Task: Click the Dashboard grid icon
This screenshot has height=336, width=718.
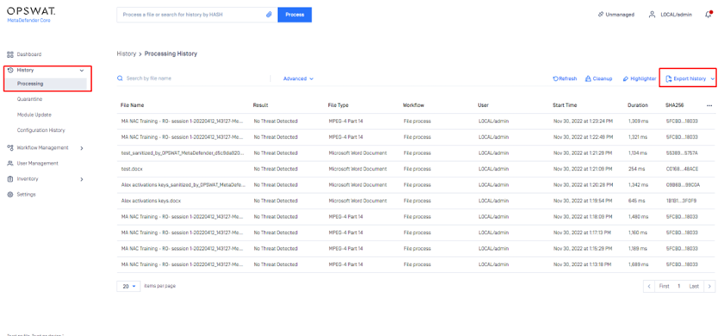Action: click(x=10, y=54)
